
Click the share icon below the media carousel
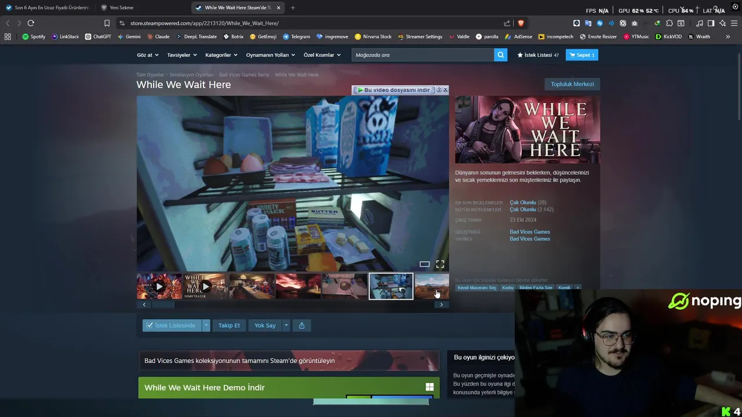[x=301, y=325]
